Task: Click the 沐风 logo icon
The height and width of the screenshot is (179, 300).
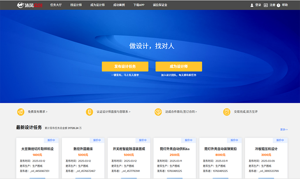Action: click(x=21, y=5)
